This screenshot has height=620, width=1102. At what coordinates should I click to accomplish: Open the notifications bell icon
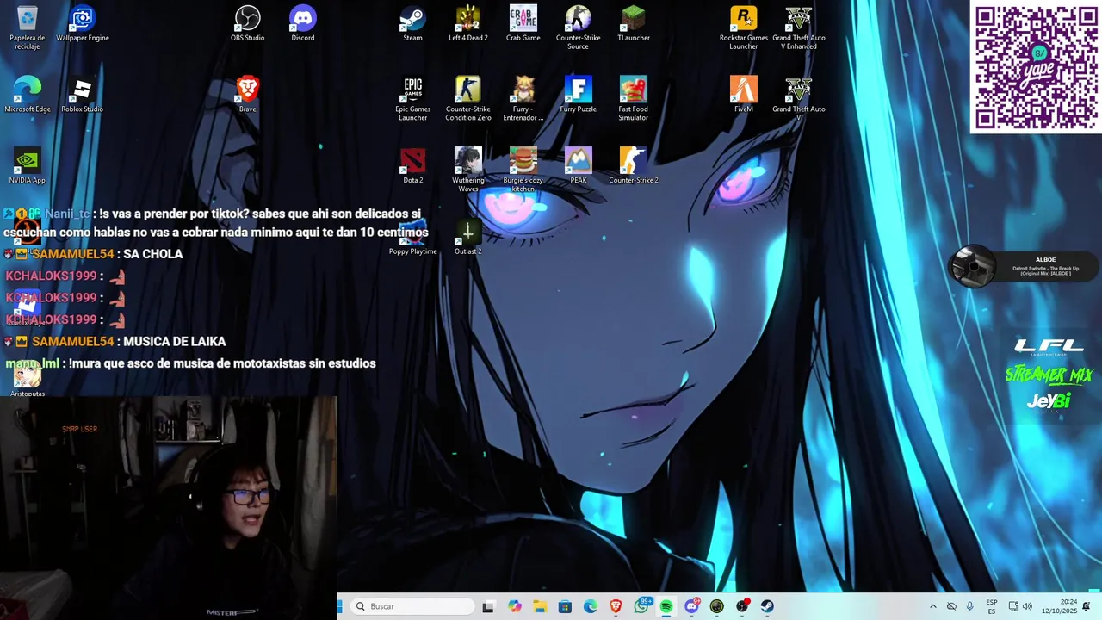[x=1087, y=606]
